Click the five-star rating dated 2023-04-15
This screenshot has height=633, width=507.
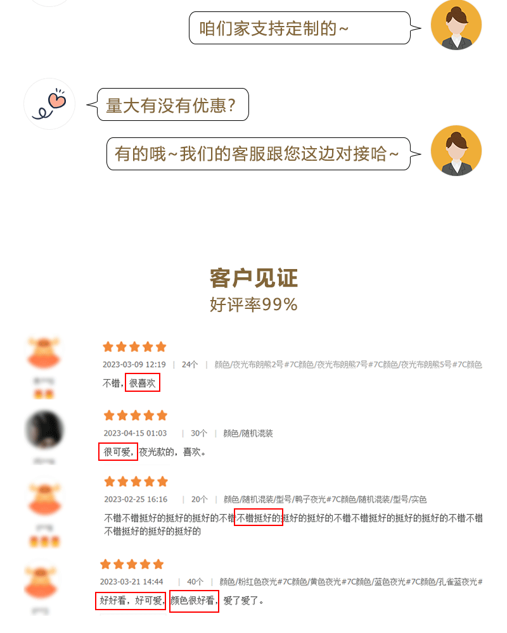pyautogui.click(x=136, y=415)
